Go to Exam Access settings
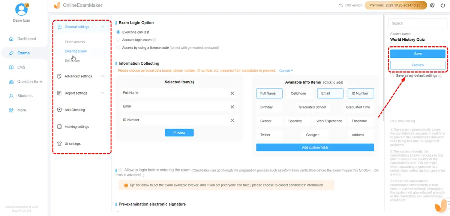 pyautogui.click(x=75, y=42)
